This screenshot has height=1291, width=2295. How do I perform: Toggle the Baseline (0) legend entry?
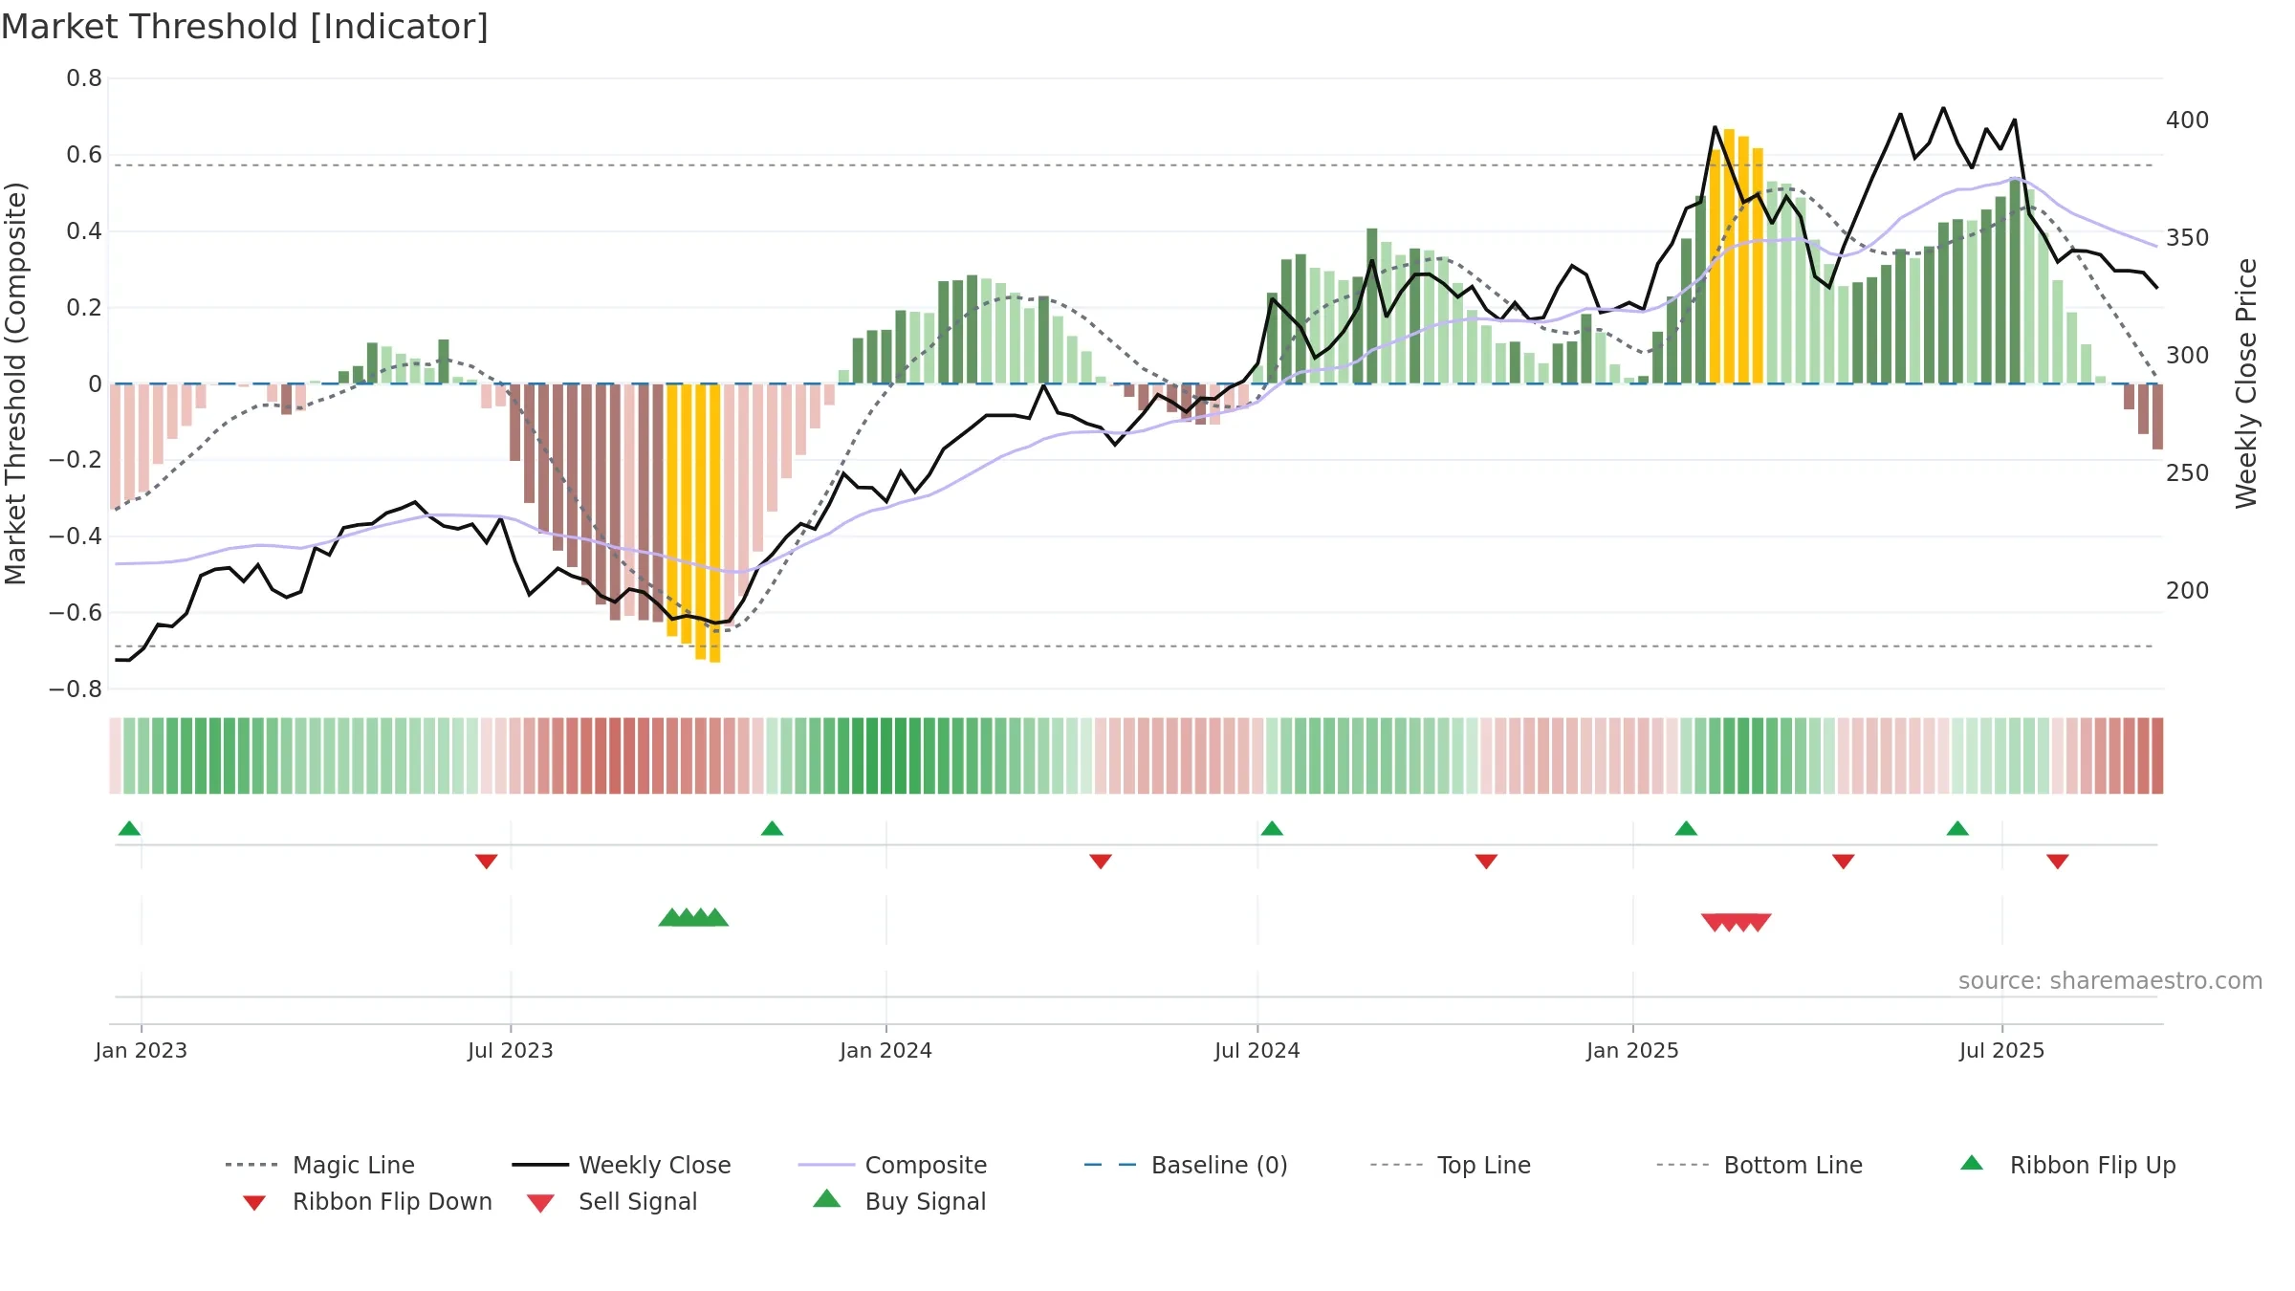pyautogui.click(x=1186, y=1165)
